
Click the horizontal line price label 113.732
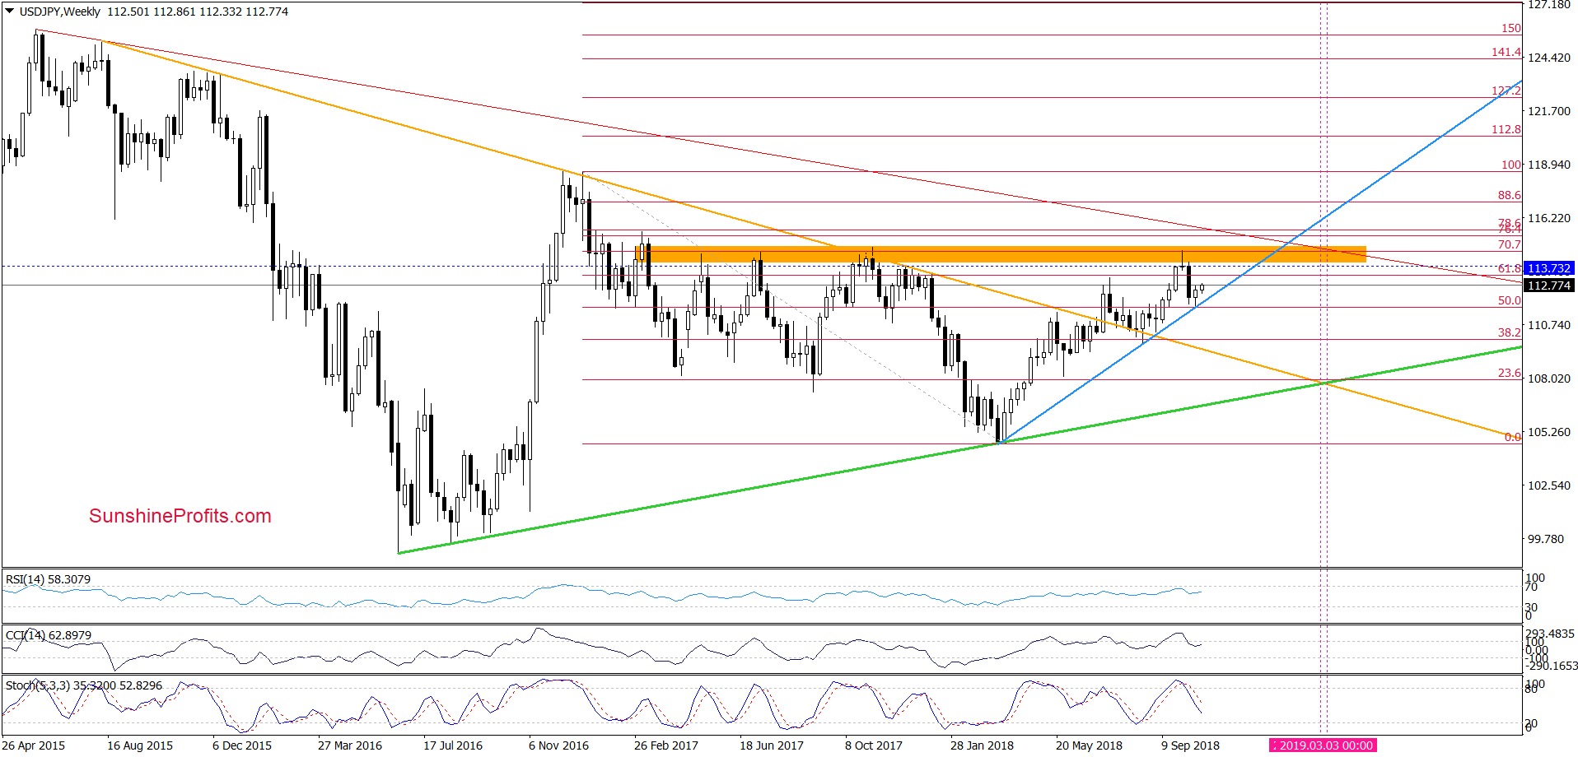click(x=1548, y=268)
